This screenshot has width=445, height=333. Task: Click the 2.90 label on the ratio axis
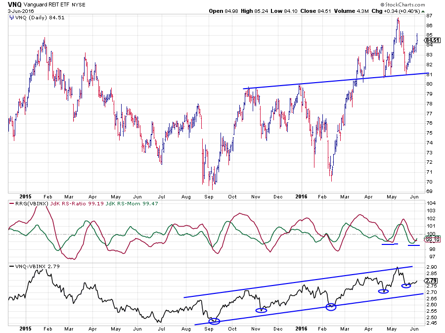[x=432, y=267]
